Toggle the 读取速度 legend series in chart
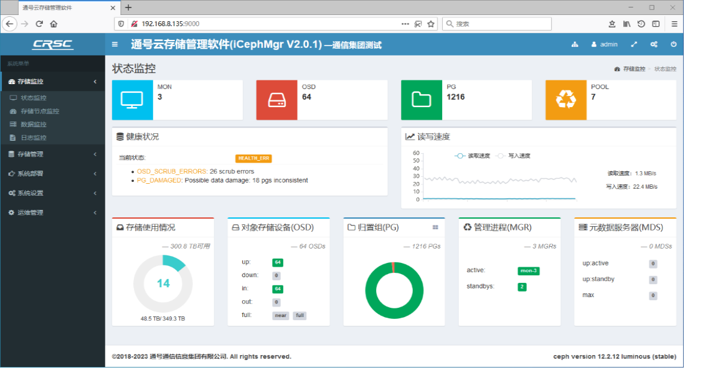Screen dimensions: 708x380 tap(472, 156)
